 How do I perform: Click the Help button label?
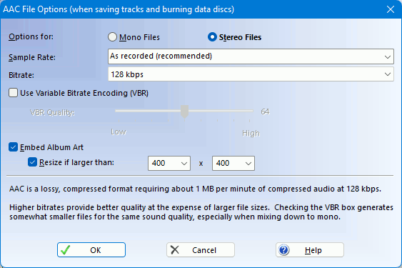tap(313, 250)
